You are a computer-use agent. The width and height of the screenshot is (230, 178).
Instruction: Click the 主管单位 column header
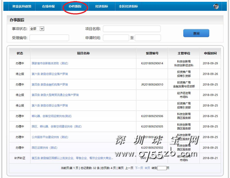click(x=184, y=53)
